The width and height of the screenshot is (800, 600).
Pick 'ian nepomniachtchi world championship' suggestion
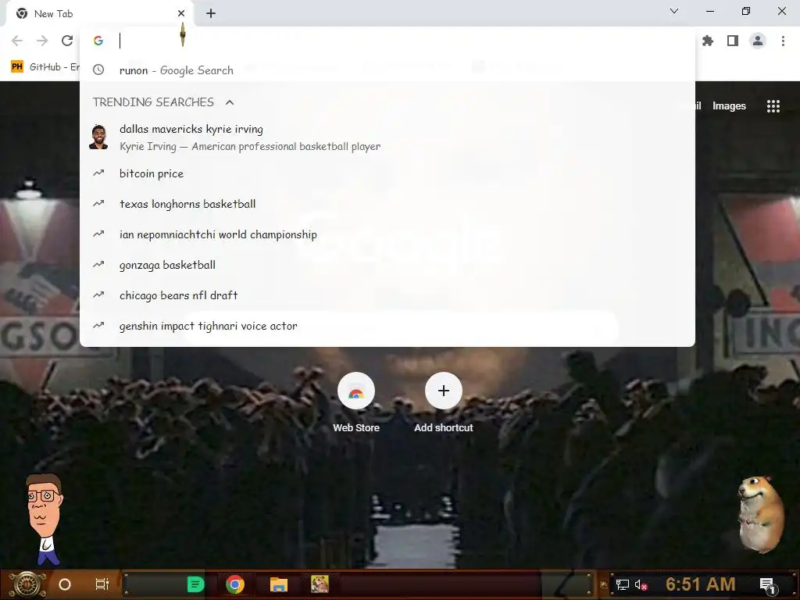point(387,234)
